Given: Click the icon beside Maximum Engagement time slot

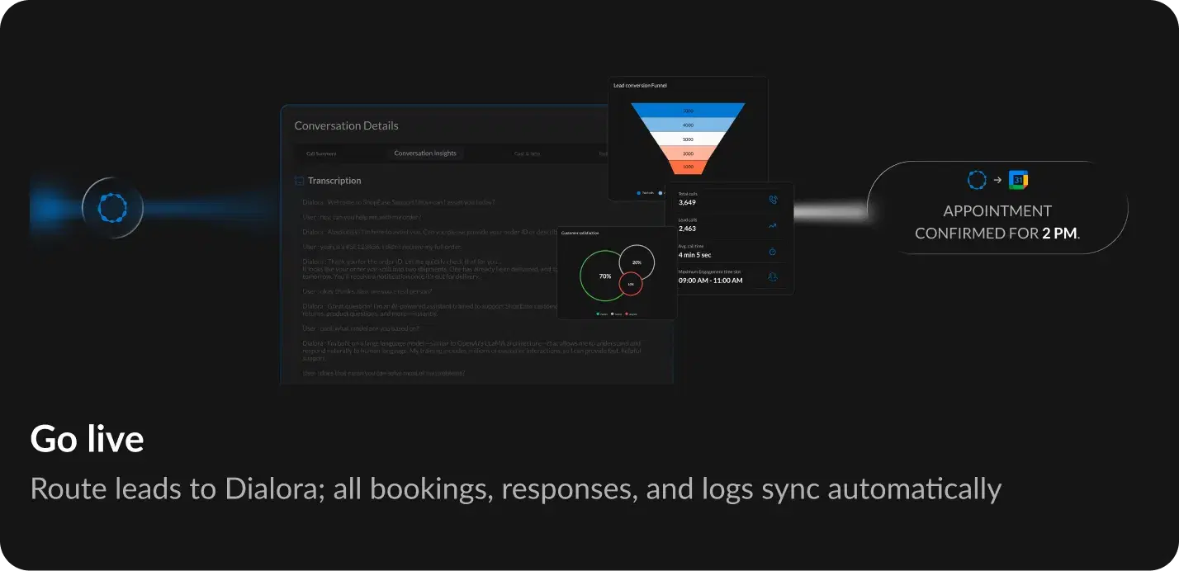Looking at the screenshot, I should tap(773, 277).
